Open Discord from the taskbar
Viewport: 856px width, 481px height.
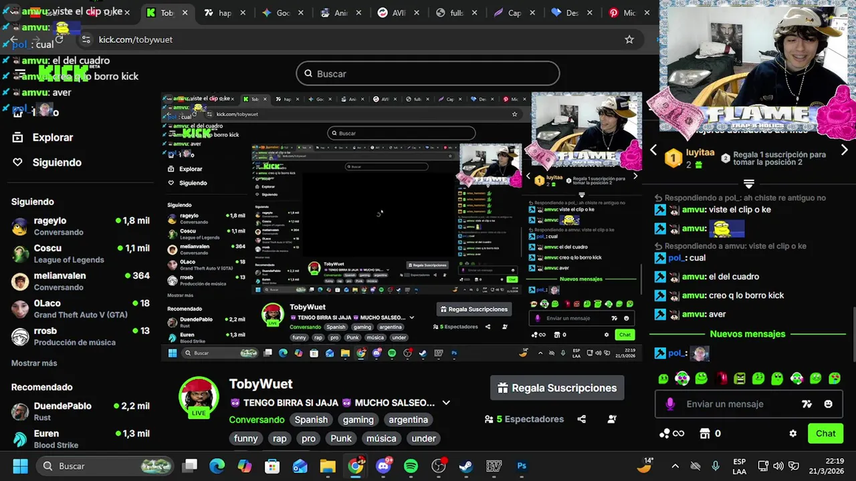click(384, 466)
